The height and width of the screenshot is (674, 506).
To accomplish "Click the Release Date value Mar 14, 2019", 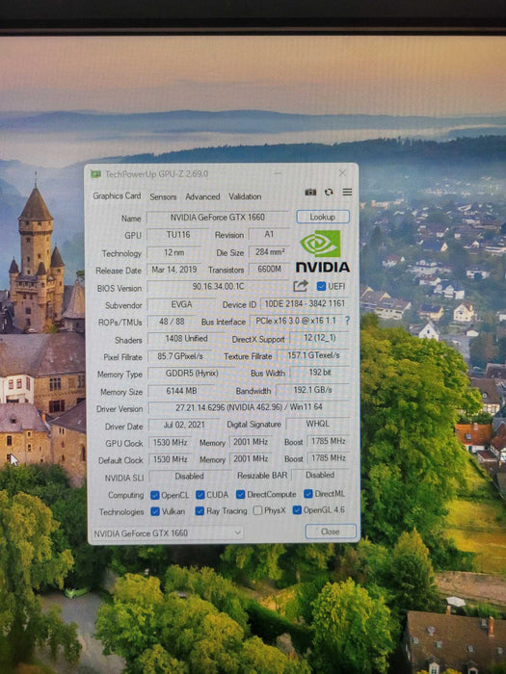I will point(173,270).
